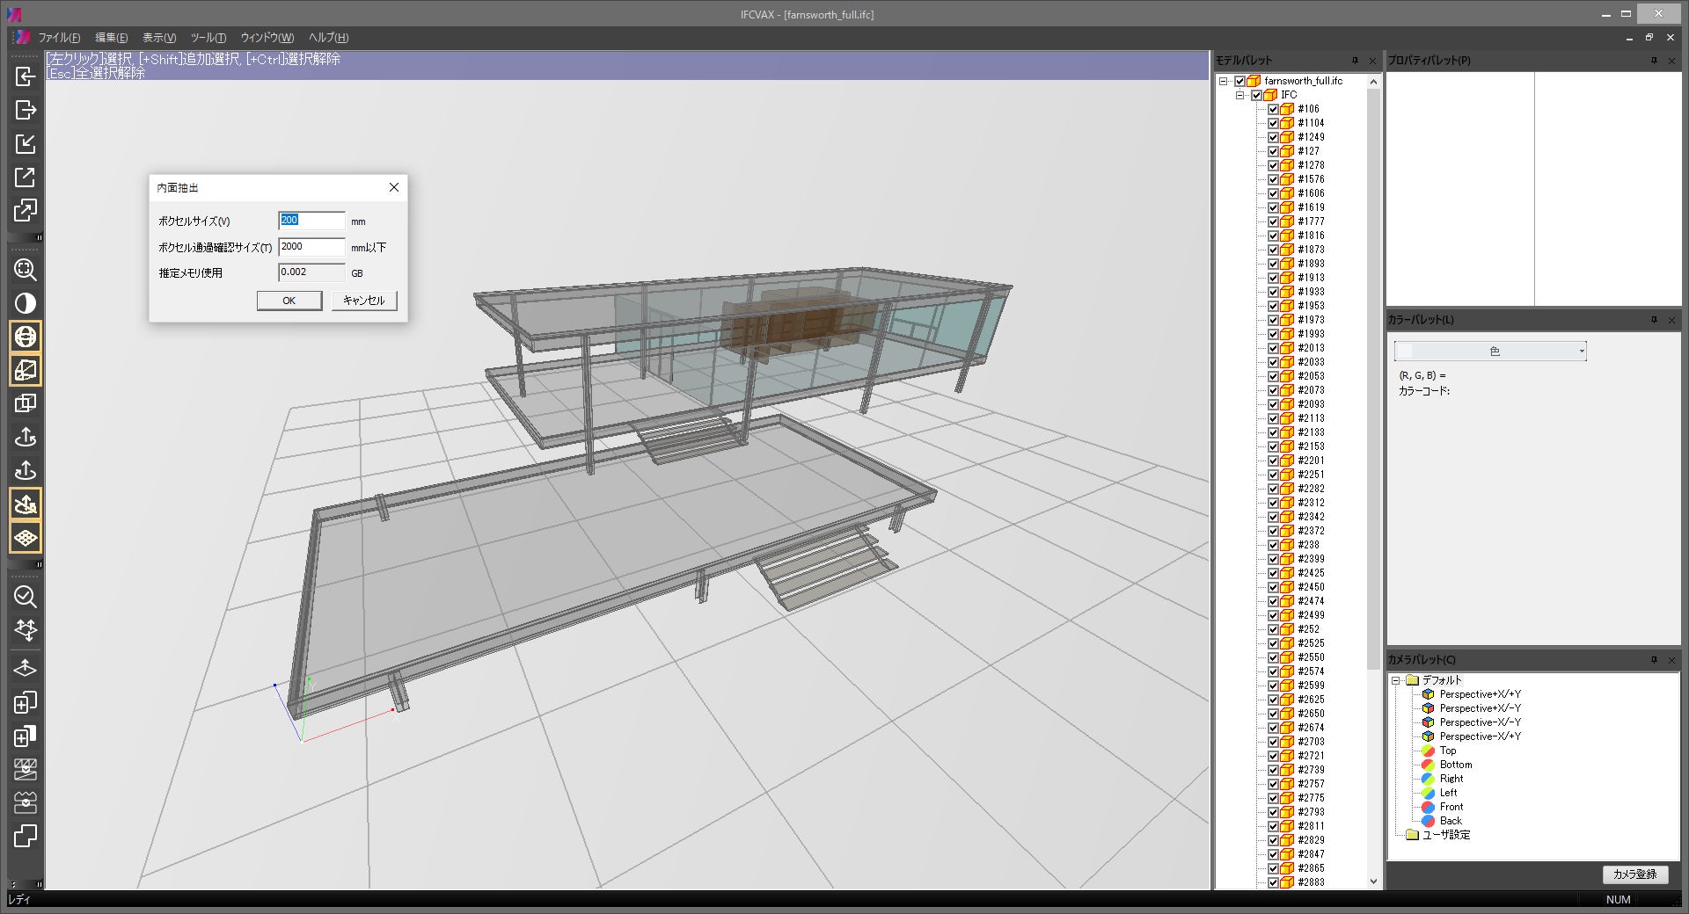1689x914 pixels.
Task: Click the magnifier with checkmark icon
Action: coord(26,597)
